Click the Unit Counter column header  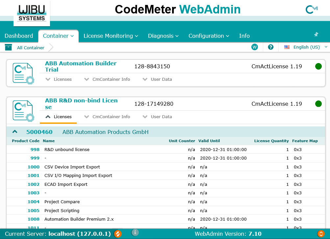point(182,141)
